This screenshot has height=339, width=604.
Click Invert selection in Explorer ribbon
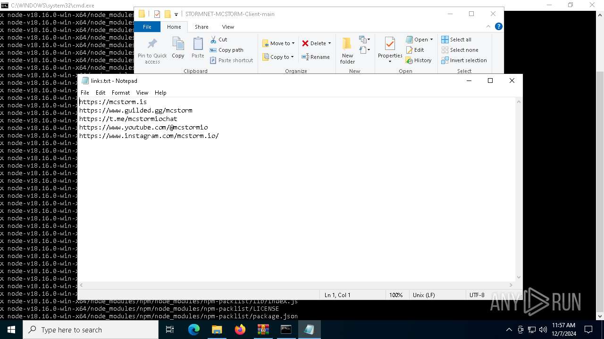(464, 60)
